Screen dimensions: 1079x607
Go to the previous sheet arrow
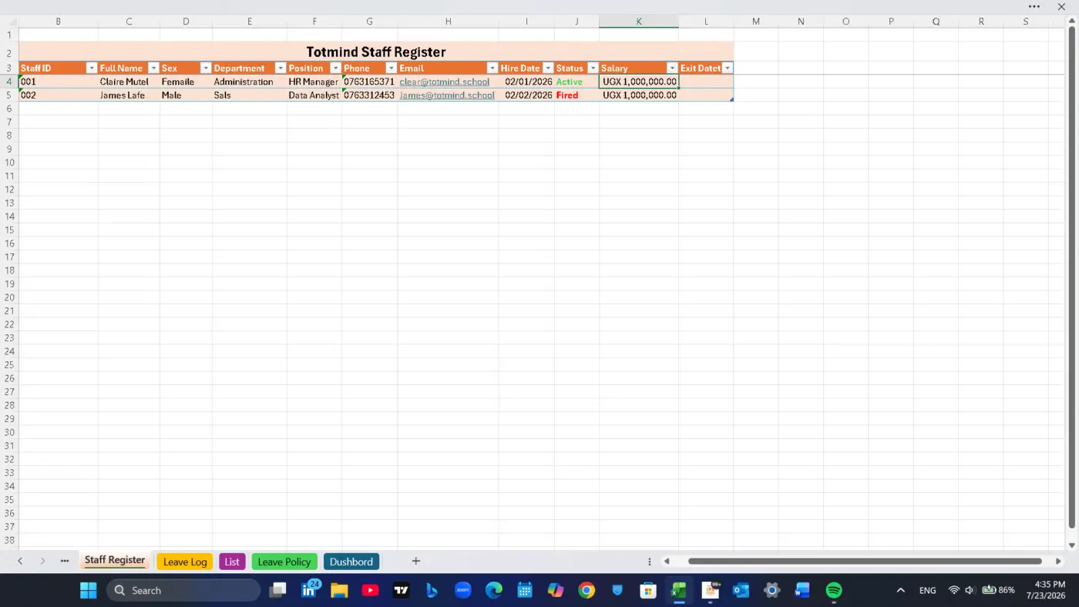20,561
